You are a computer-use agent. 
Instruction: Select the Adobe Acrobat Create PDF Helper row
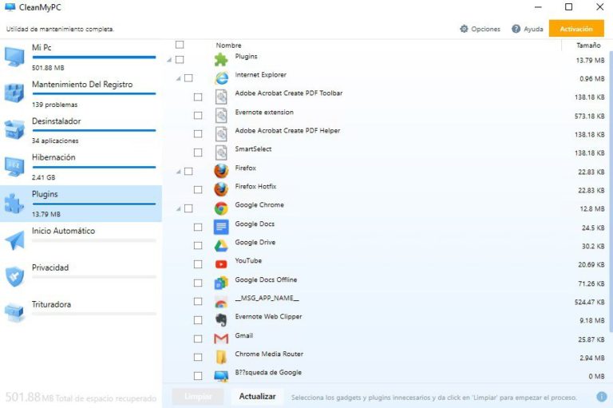pos(387,134)
